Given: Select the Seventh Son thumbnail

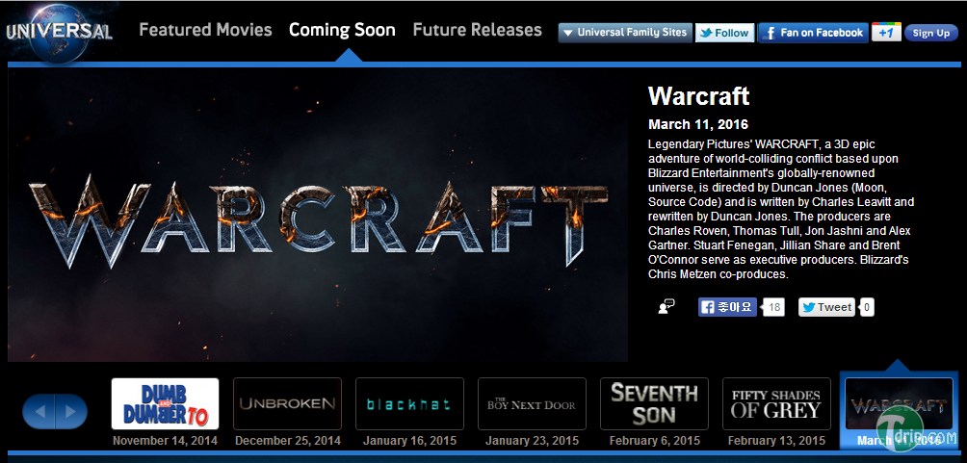Looking at the screenshot, I should [x=654, y=404].
